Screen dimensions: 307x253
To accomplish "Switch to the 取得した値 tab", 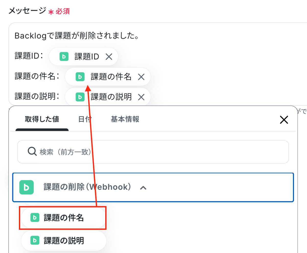I will point(42,119).
